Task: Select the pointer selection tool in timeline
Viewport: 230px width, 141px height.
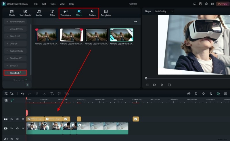Action: [x=12, y=94]
